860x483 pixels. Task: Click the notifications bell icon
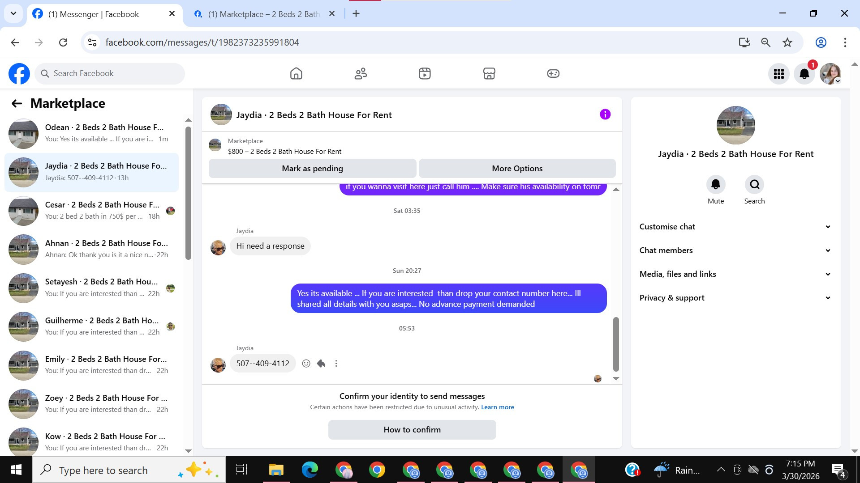(804, 74)
